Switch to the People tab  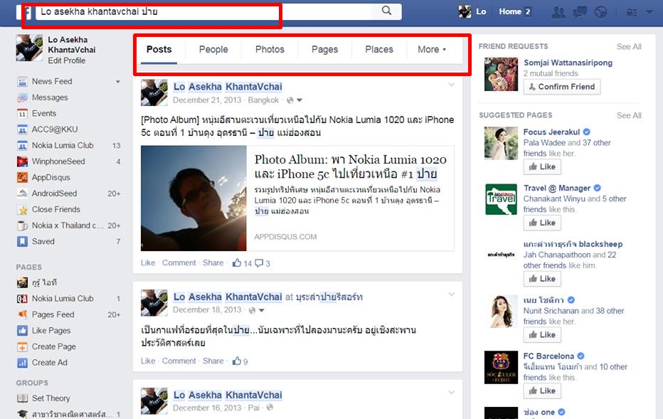click(213, 50)
